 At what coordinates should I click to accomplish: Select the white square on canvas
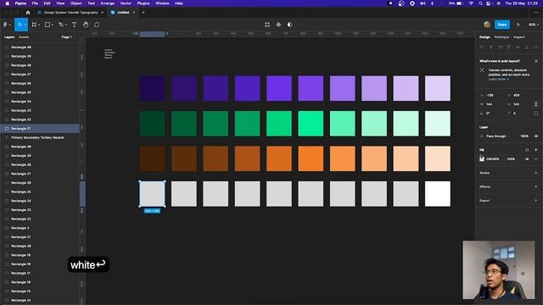tap(438, 194)
